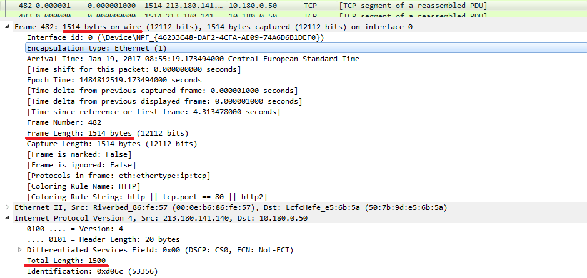Select the Coloring Rule Name: HTTP line
The height and width of the screenshot is (278, 587).
pyautogui.click(x=84, y=186)
